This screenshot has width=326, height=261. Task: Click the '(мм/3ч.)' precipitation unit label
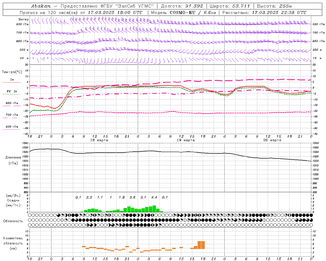click(13, 195)
